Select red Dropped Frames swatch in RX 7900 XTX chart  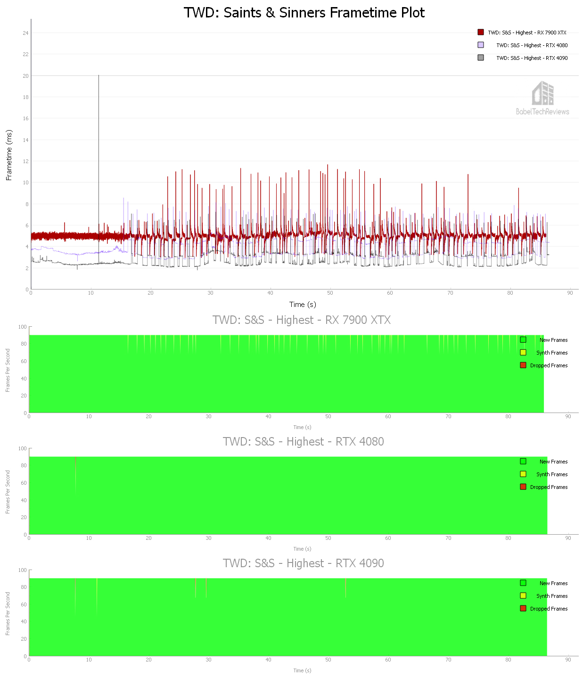tap(523, 365)
